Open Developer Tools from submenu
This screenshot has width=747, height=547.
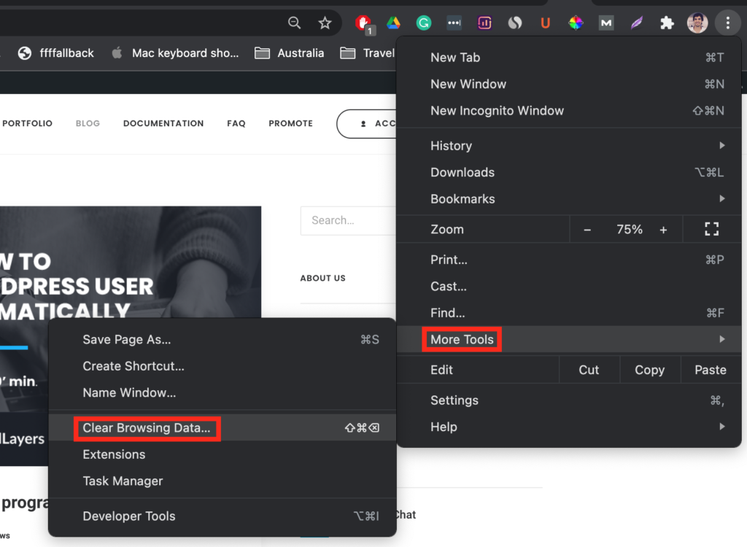click(222, 516)
